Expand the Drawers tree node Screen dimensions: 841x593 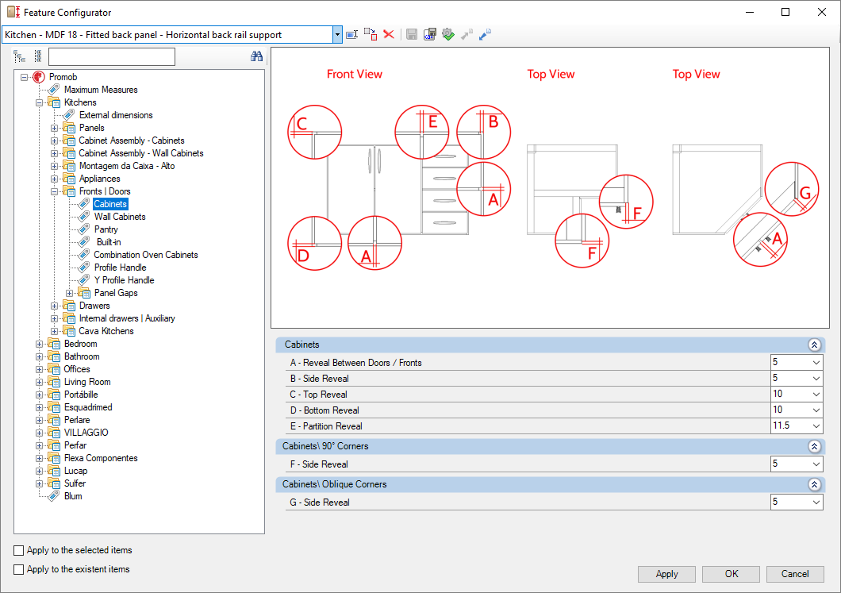[54, 306]
